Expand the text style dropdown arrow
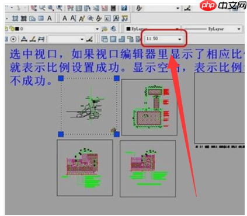Screen dimensions: 247x216 (178, 8)
